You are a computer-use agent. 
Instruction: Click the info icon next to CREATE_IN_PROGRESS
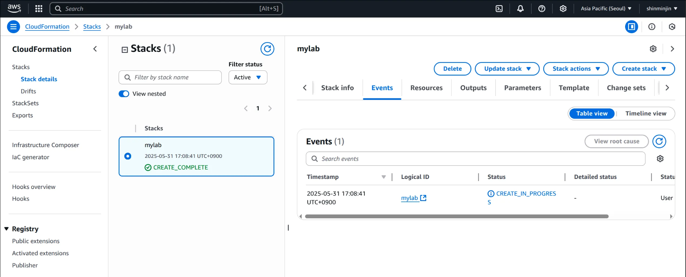(491, 194)
